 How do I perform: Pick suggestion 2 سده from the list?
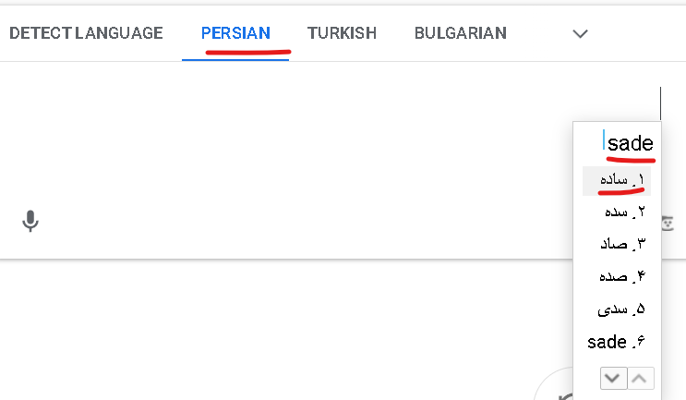617,212
